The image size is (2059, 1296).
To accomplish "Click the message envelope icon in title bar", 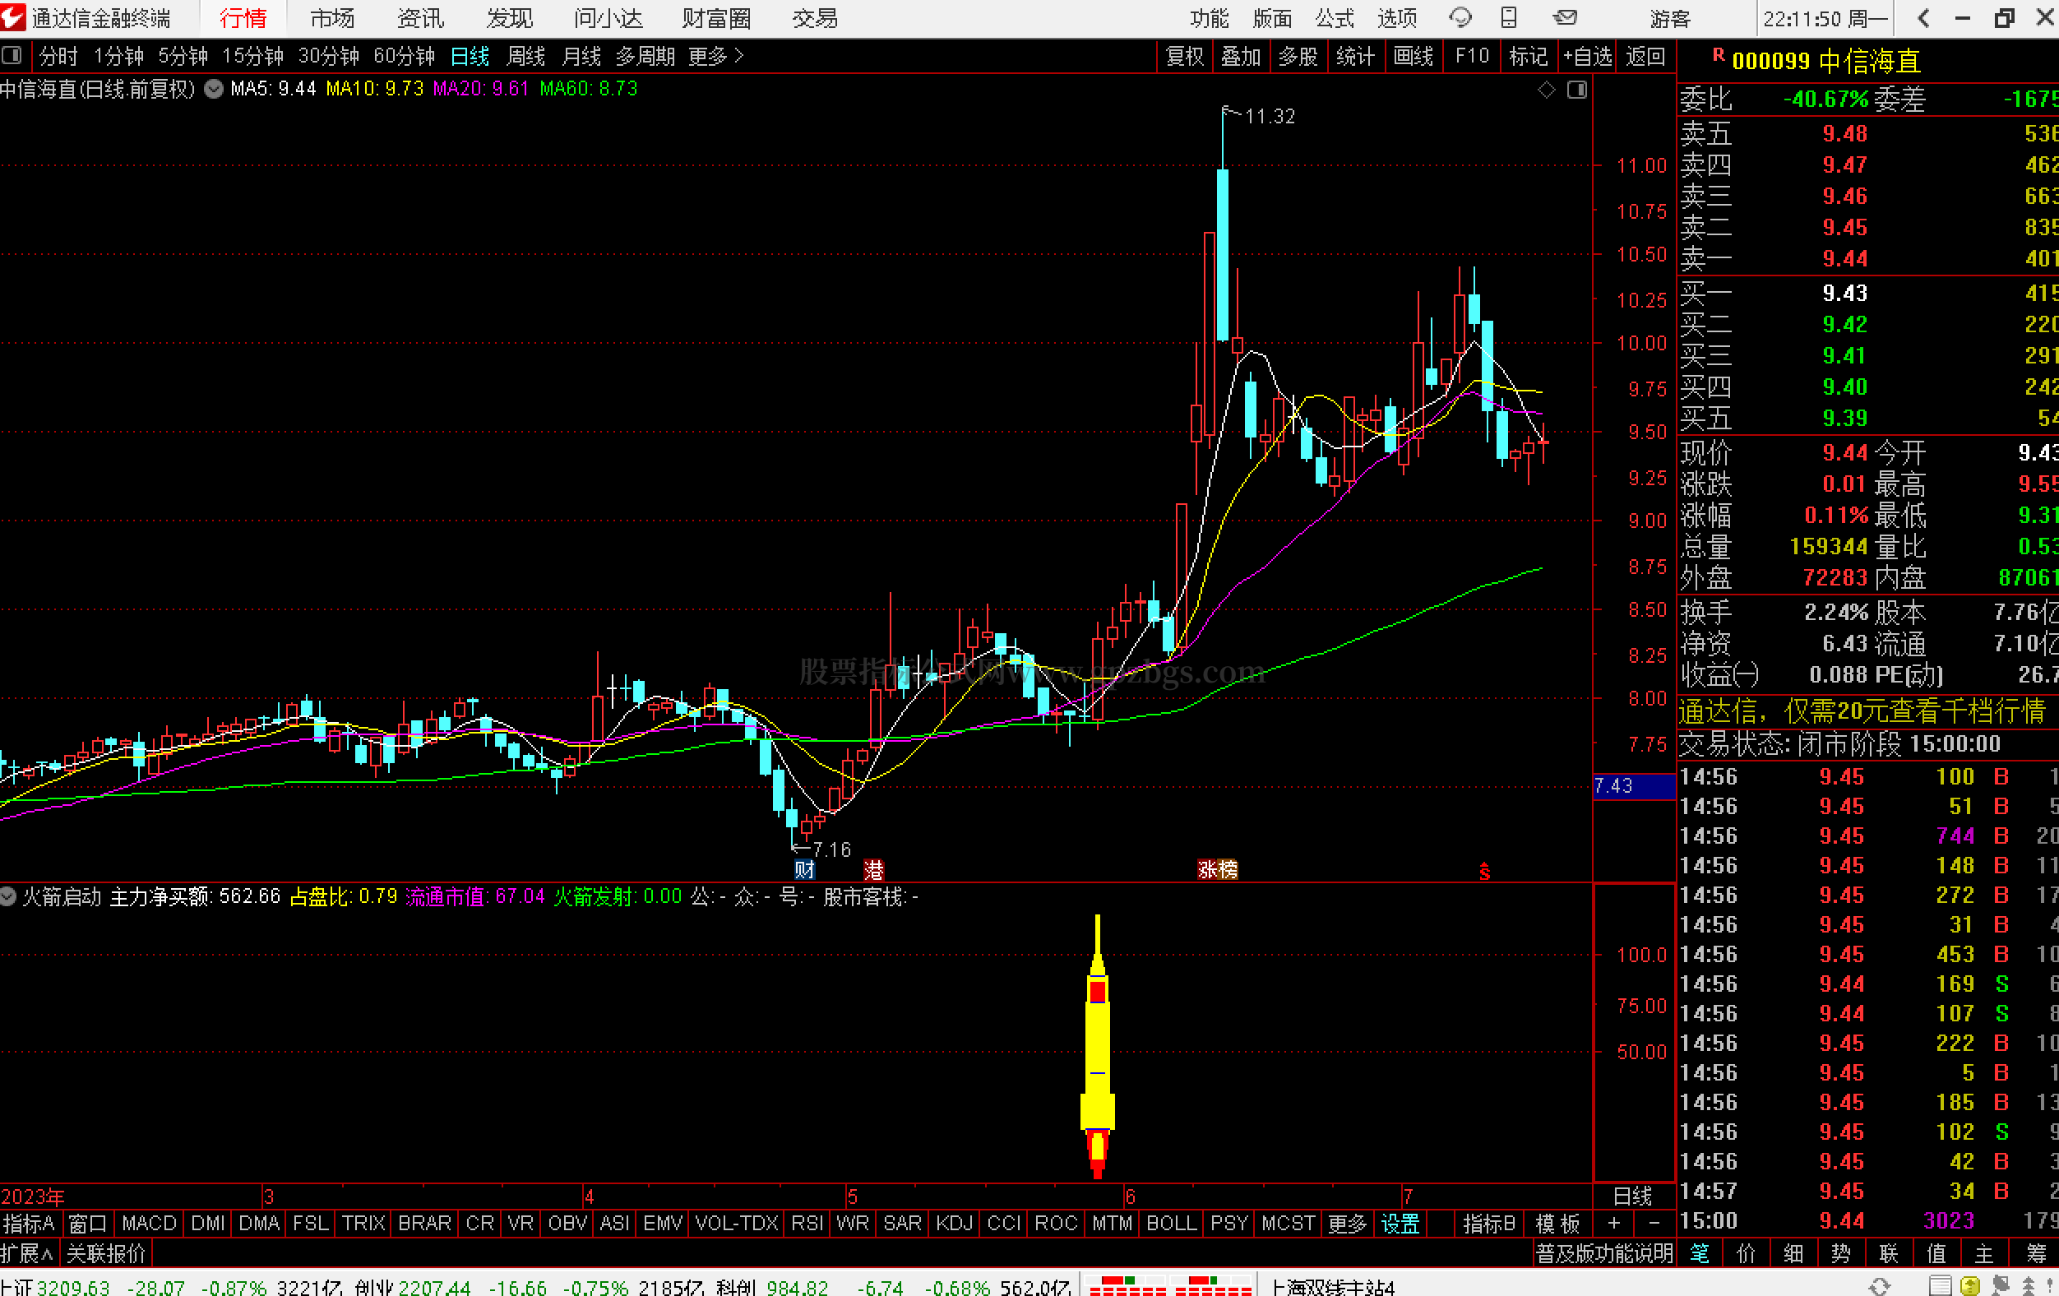I will pos(1565,17).
